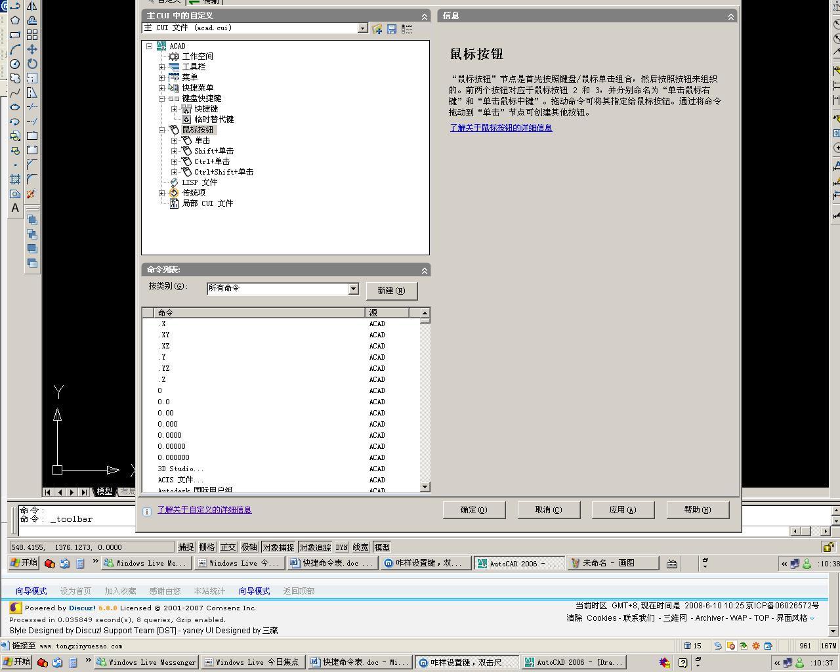Select the Spline draw tool

[x=15, y=93]
